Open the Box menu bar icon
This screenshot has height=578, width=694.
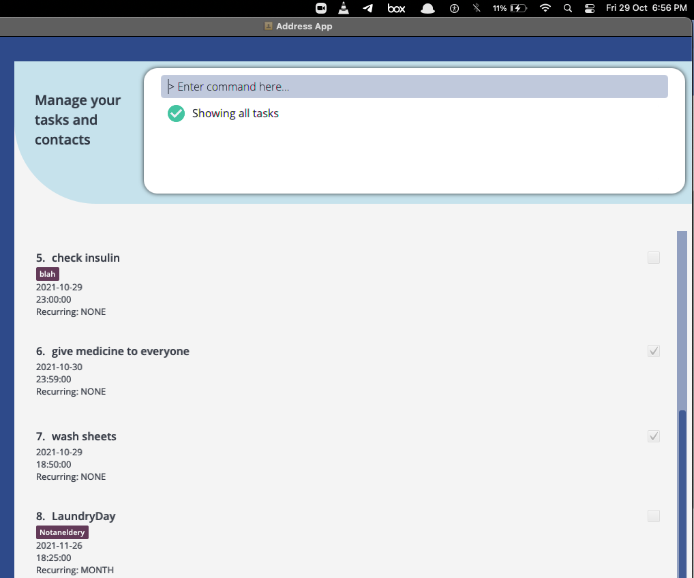pyautogui.click(x=396, y=8)
